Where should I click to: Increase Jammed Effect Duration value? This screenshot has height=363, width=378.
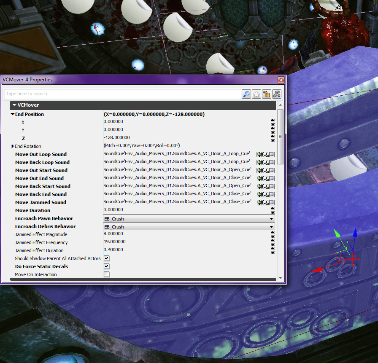(273, 248)
